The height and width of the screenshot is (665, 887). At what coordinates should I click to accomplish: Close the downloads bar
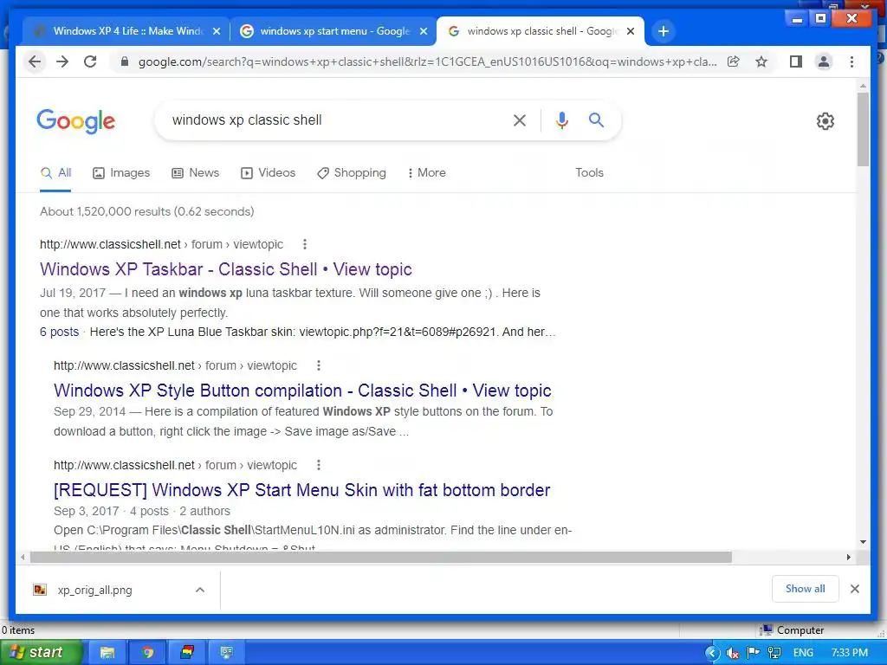[855, 589]
